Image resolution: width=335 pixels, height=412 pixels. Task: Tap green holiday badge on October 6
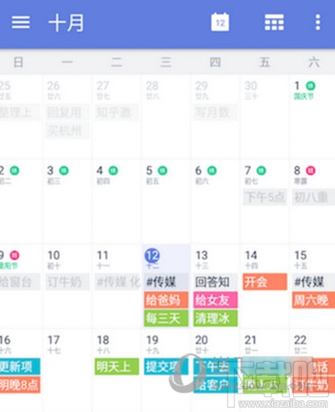pyautogui.click(x=212, y=170)
